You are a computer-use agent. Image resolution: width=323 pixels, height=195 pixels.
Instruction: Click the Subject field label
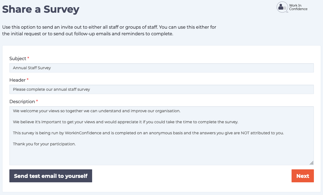coord(17,58)
